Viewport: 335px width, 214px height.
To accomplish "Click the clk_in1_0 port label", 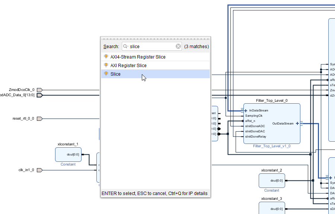I will tap(26, 170).
